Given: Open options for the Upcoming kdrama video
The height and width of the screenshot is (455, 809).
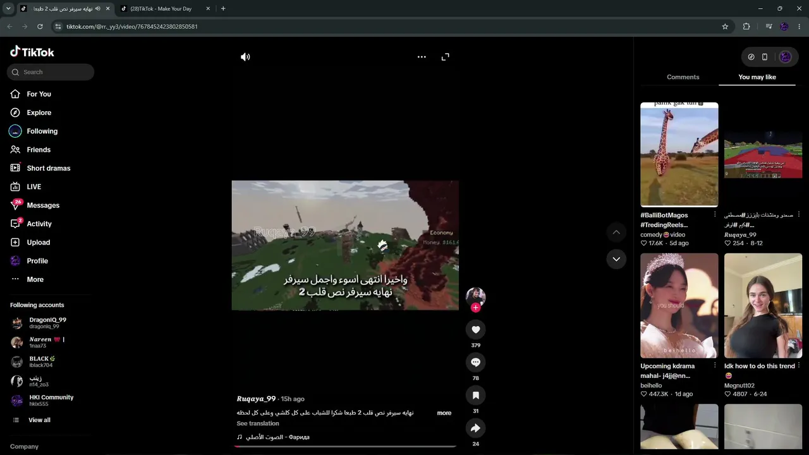Looking at the screenshot, I should [x=715, y=366].
